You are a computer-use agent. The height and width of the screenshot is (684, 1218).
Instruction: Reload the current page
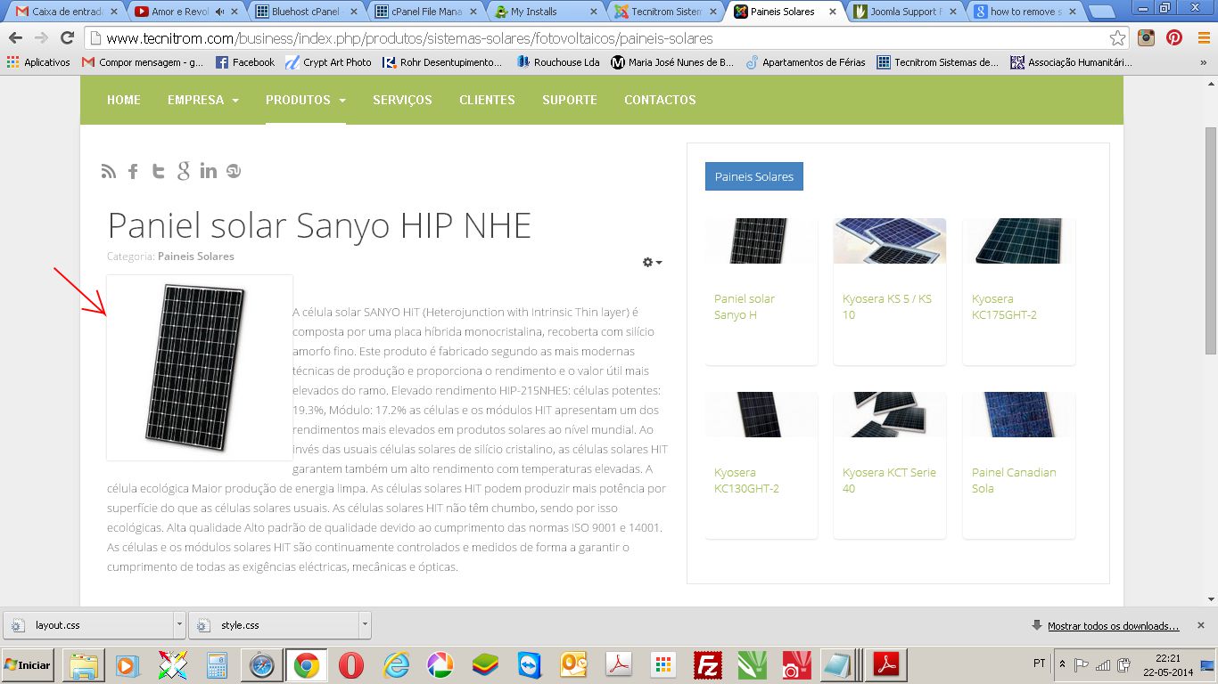[67, 38]
